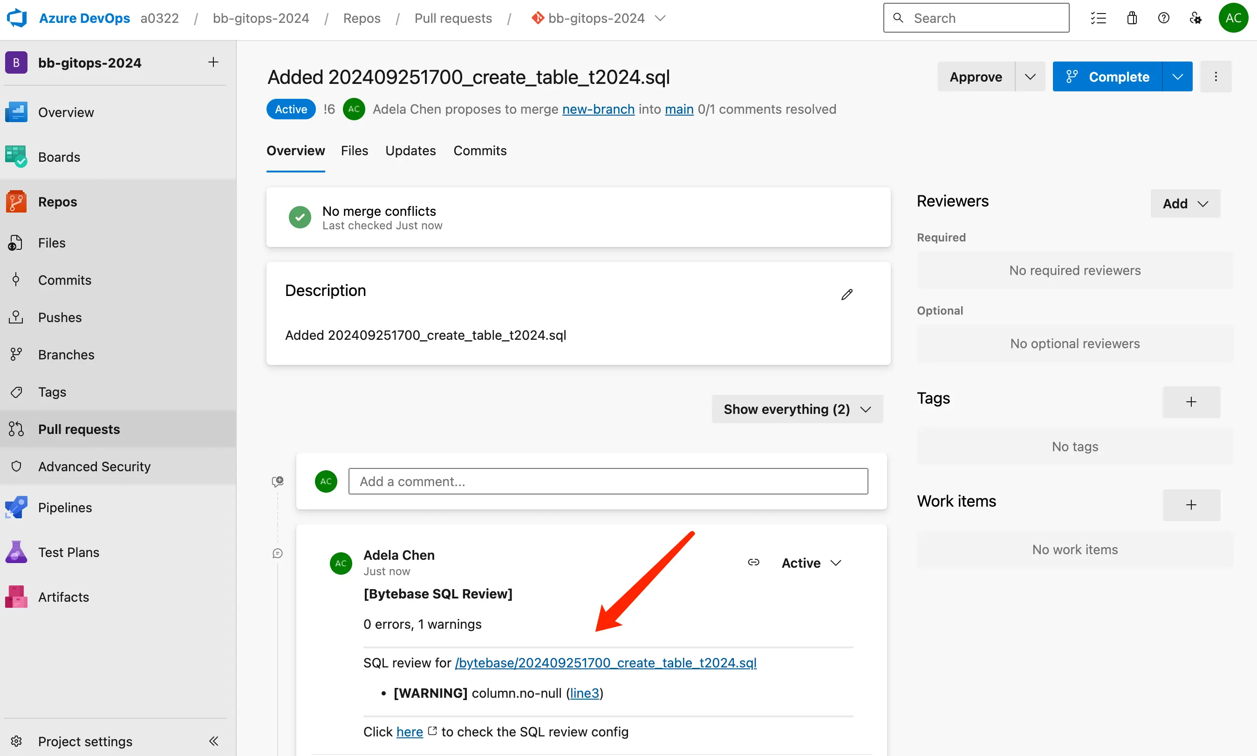Switch to the Commits tab of pull request
Viewport: 1257px width, 756px height.
[479, 151]
